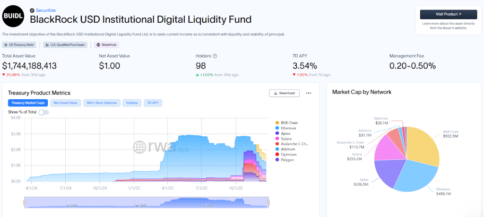Click the Visit Product button
This screenshot has width=484, height=217.
449,14
